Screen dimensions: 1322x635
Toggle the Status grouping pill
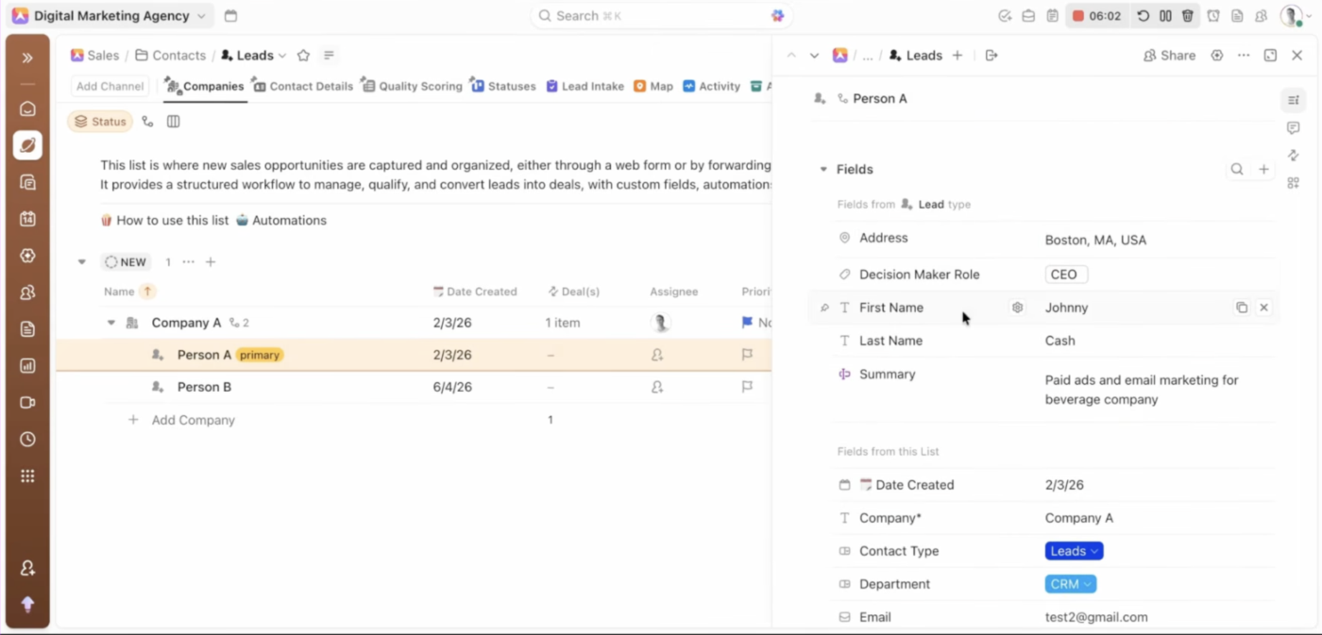(100, 122)
